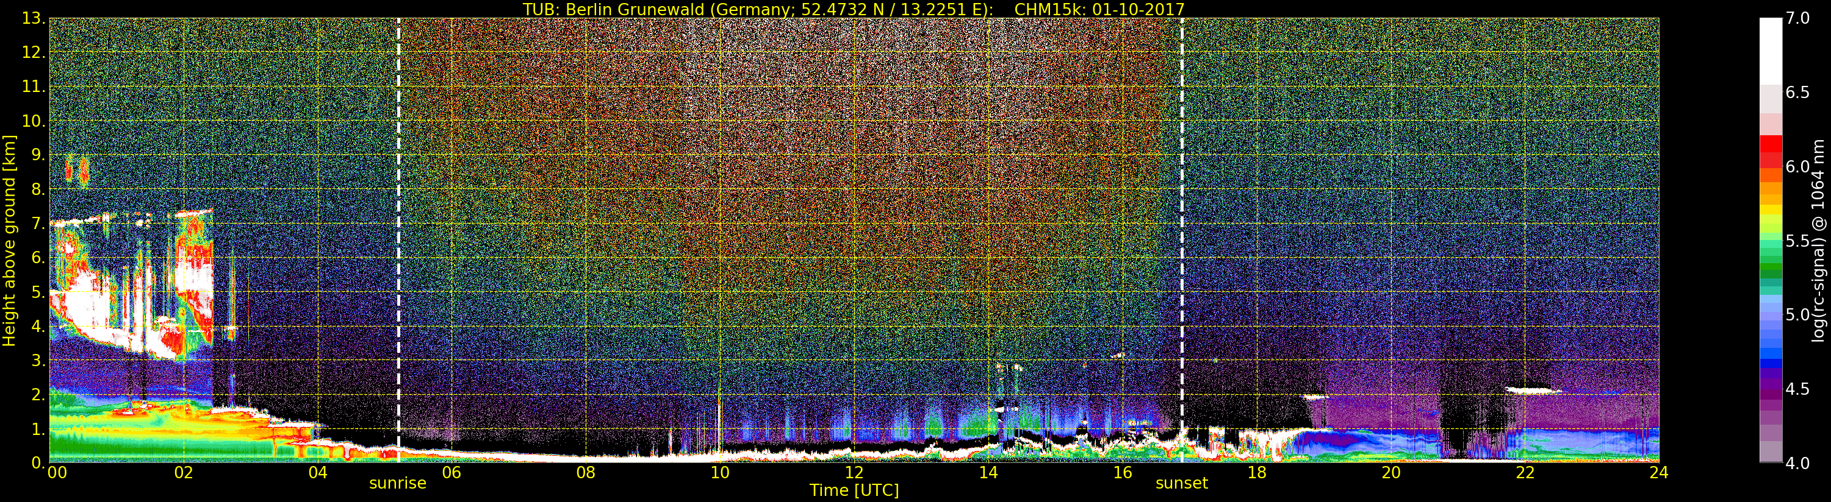This screenshot has height=502, width=1831.
Task: Pick the white top band of the colorbar
Action: pos(1771,51)
